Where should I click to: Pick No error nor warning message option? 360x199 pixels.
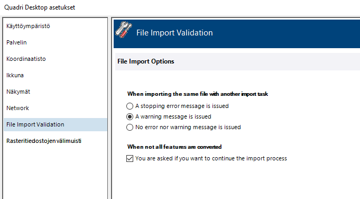(130, 128)
